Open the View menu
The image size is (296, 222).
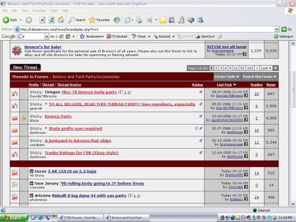click(25, 10)
